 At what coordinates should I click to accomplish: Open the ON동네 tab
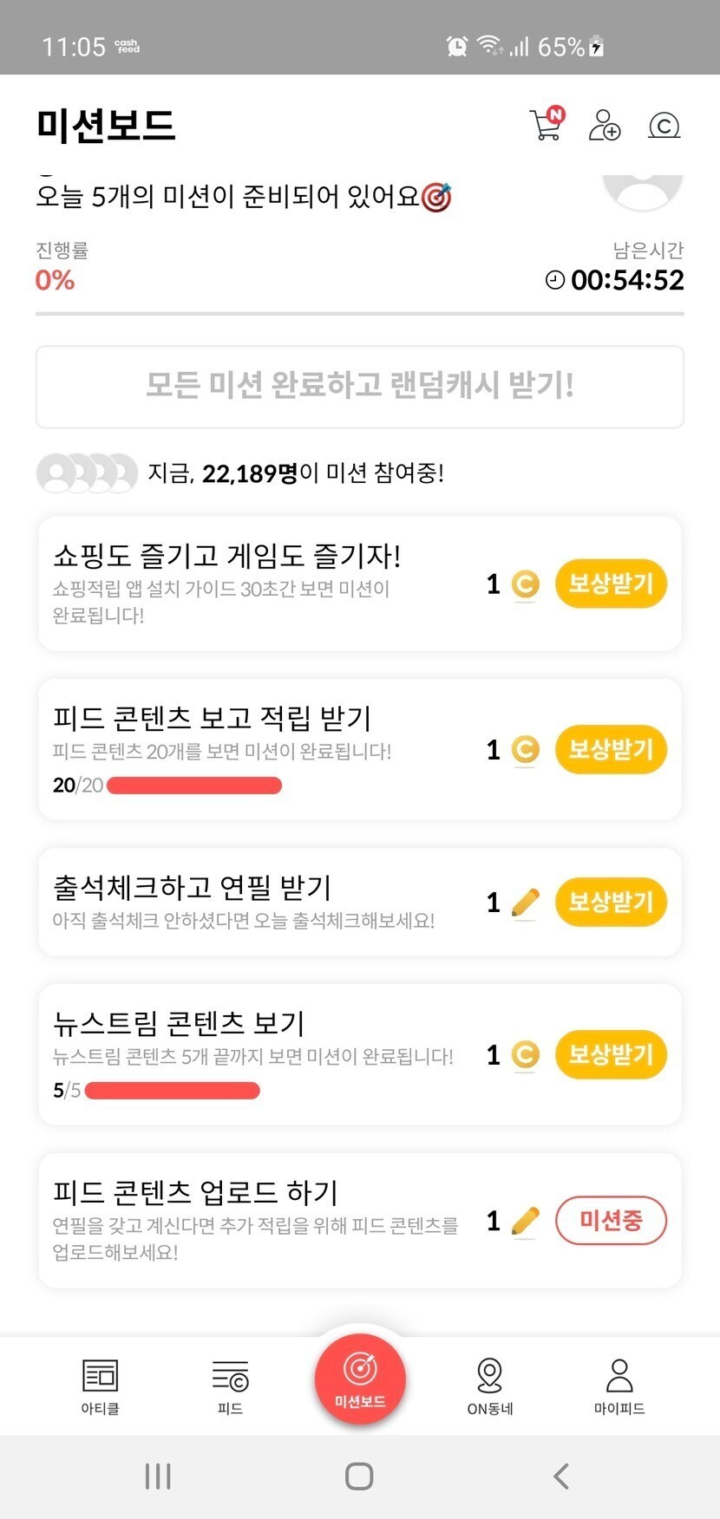point(490,1385)
